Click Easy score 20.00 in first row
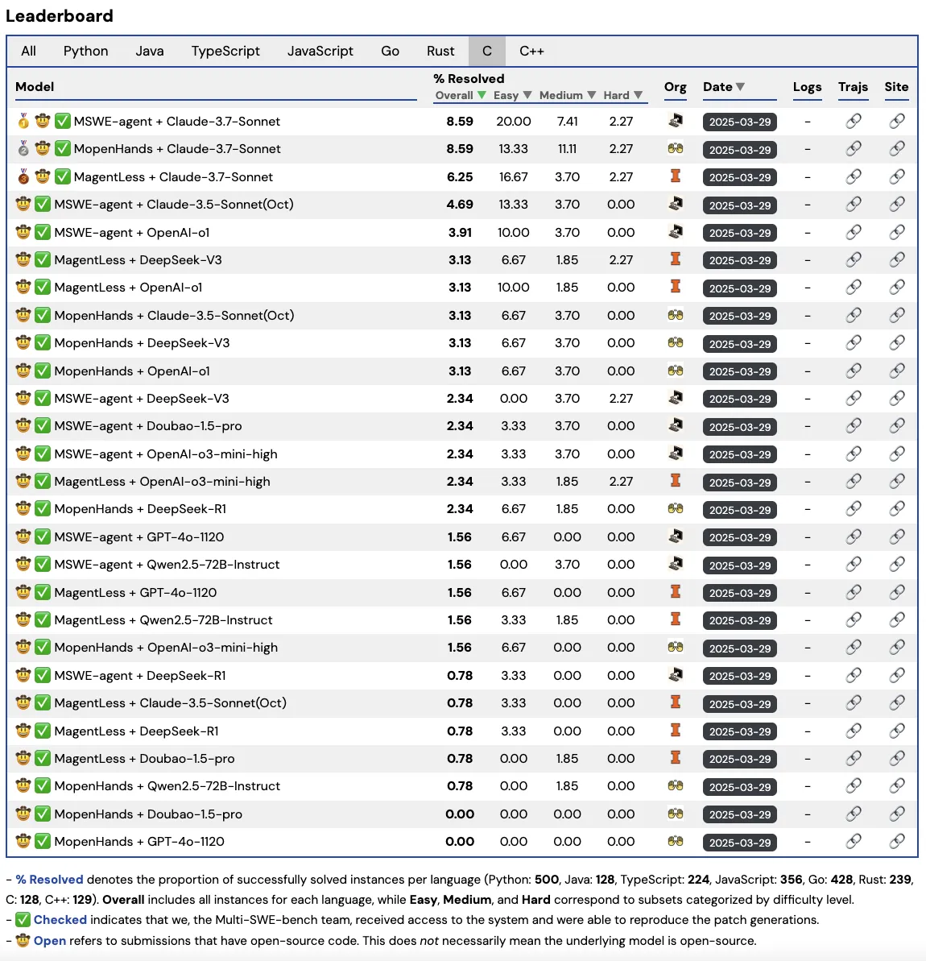Image resolution: width=926 pixels, height=961 pixels. [514, 122]
